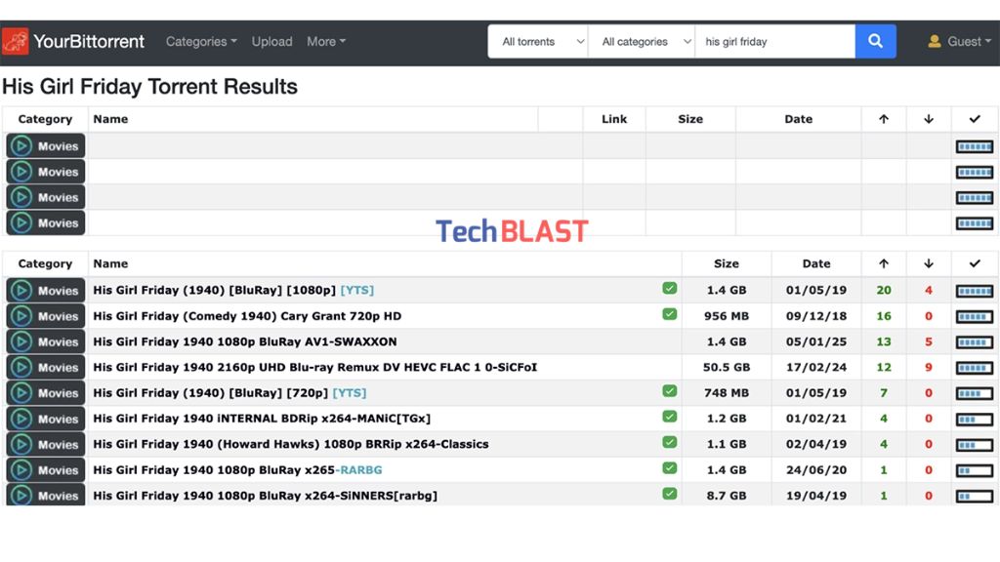Click the Size header in lower table

tap(727, 263)
